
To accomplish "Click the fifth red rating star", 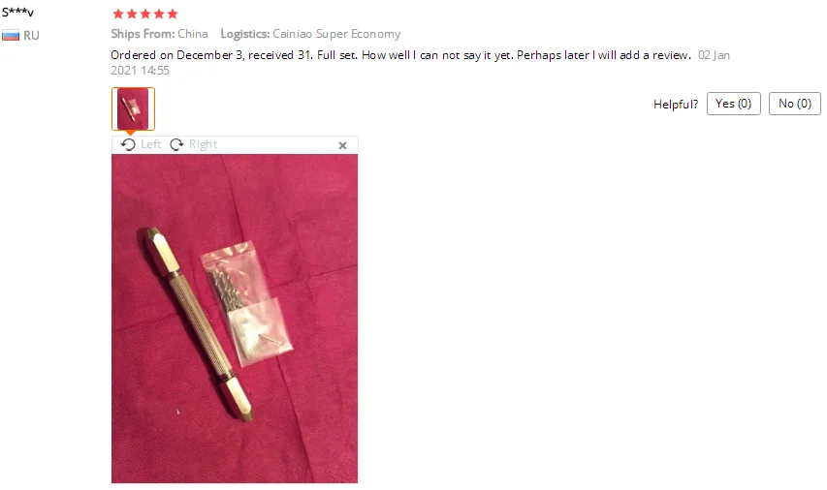I will [173, 14].
